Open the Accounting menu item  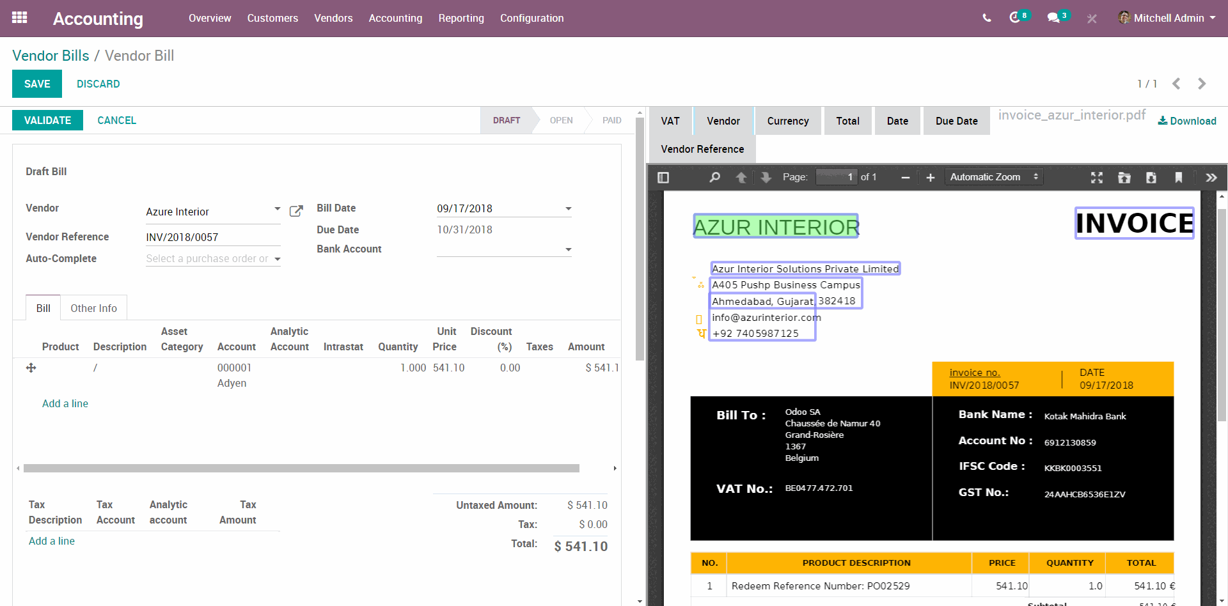pyautogui.click(x=395, y=18)
